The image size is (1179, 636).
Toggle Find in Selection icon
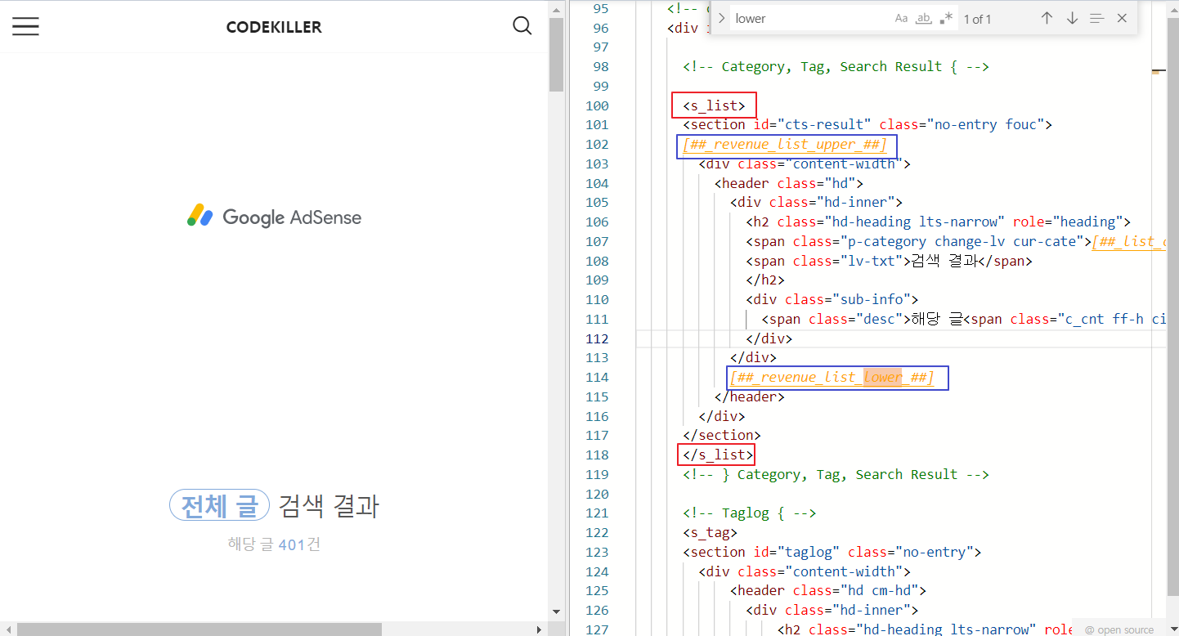tap(1097, 18)
